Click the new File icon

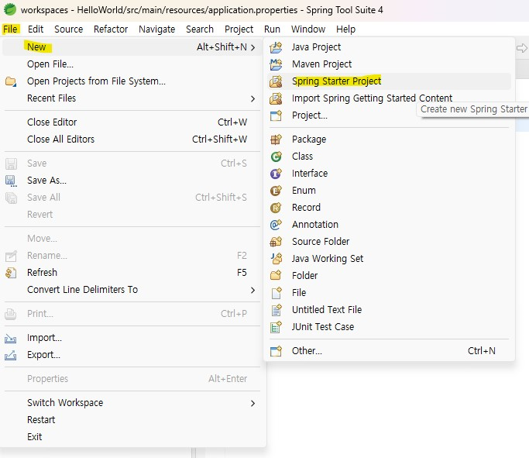click(277, 293)
